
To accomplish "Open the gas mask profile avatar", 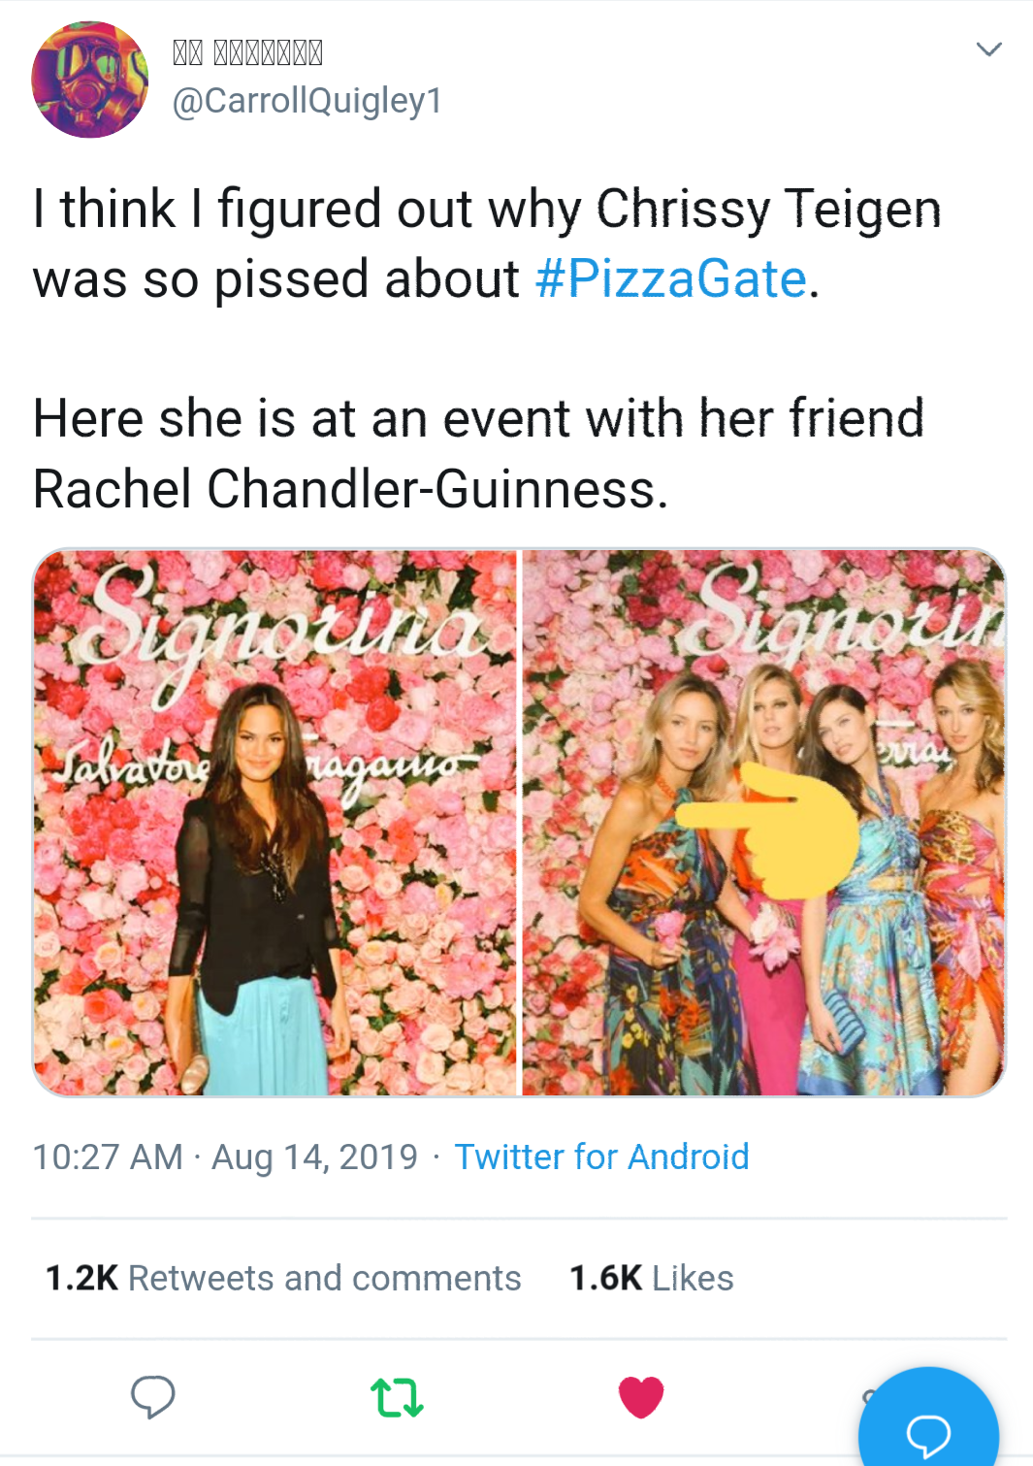I will point(89,80).
